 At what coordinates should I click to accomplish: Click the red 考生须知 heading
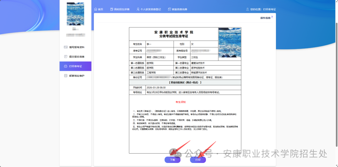click(x=181, y=102)
